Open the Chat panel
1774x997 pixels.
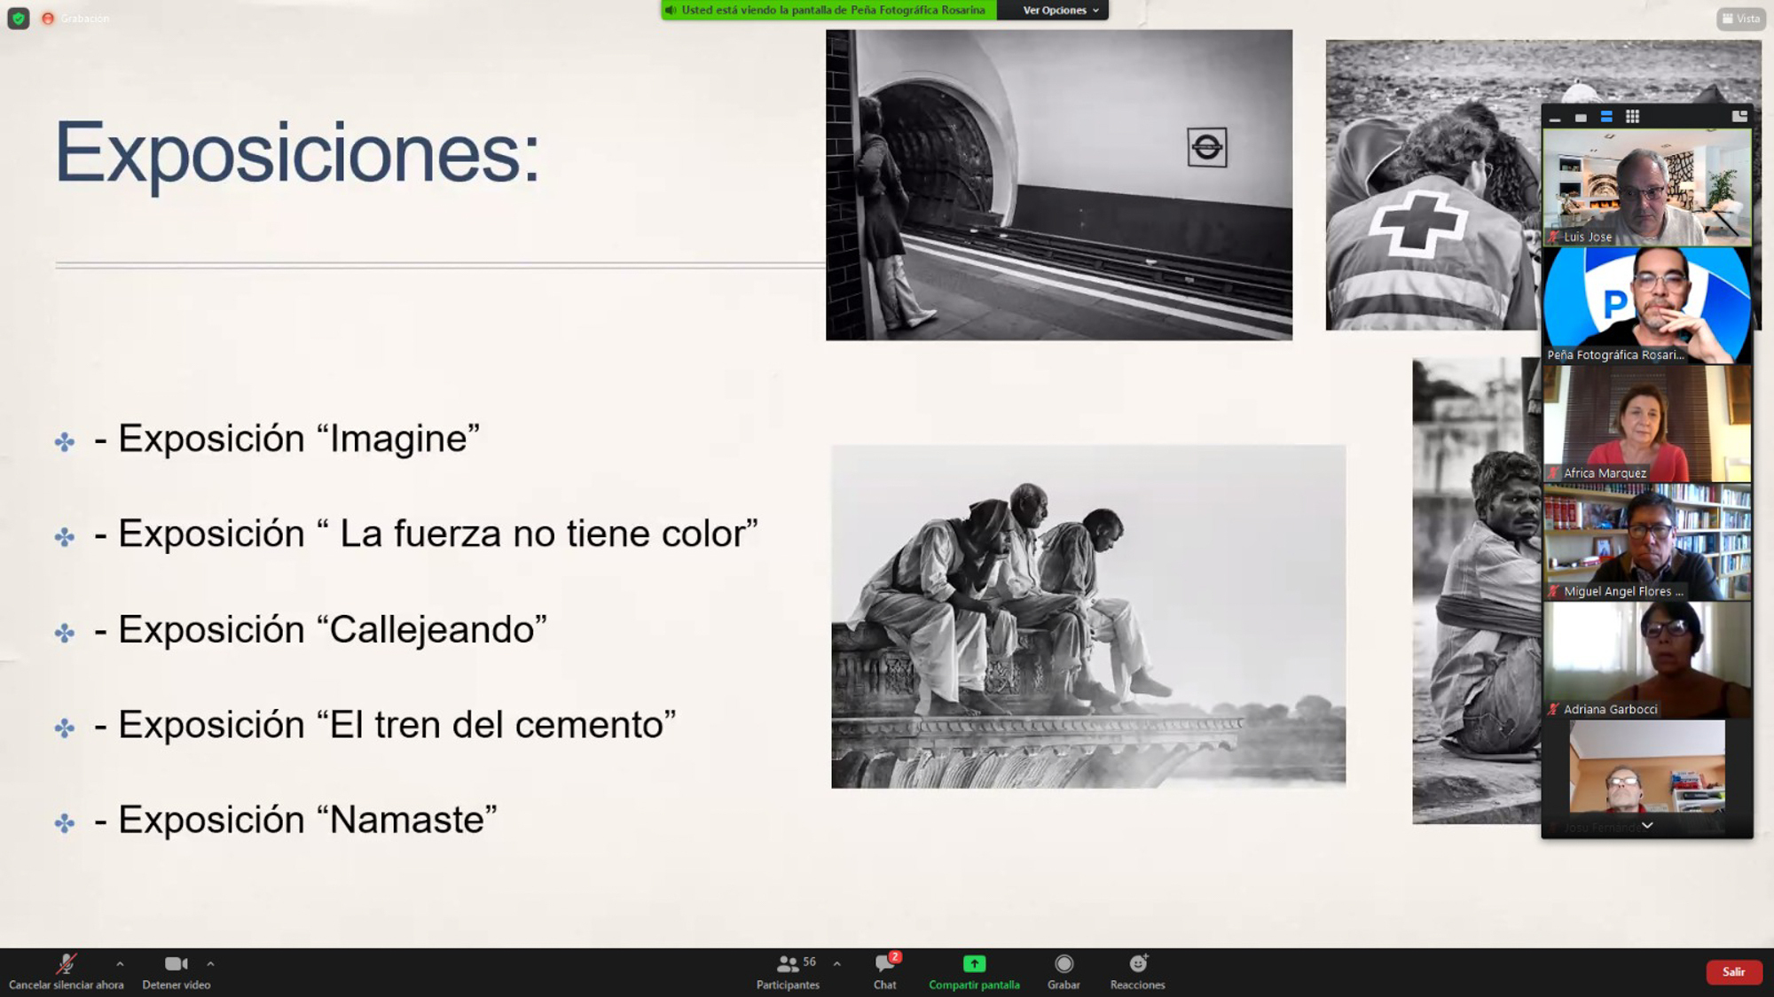pos(884,971)
